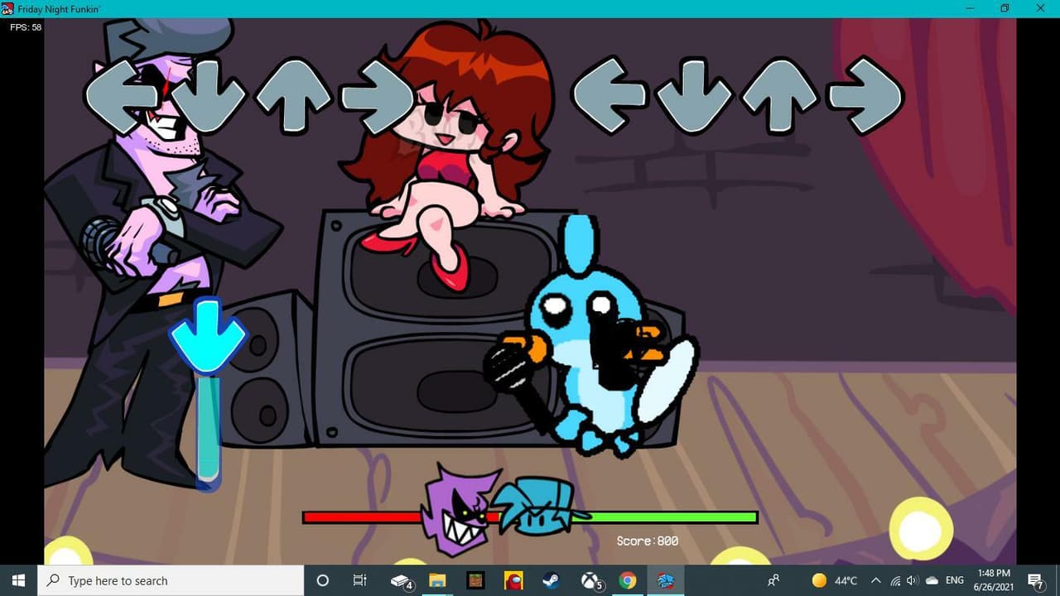This screenshot has width=1060, height=596.
Task: Click the 'Score:800' text
Action: tap(648, 541)
